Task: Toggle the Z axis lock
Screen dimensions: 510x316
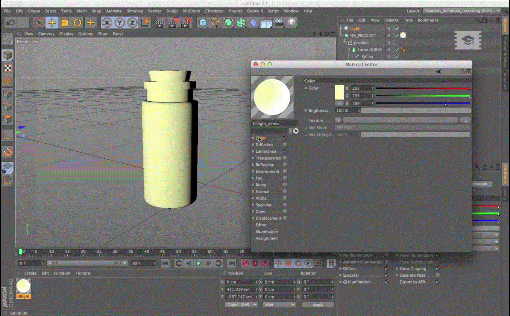Action: coord(132,23)
